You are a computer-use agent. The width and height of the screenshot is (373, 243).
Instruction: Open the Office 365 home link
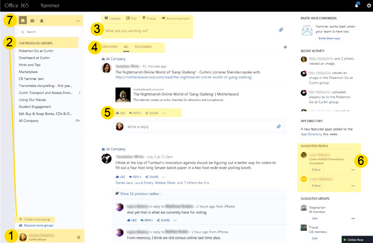[17, 6]
